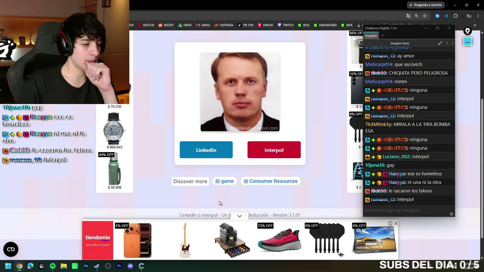This screenshot has width=484, height=272.
Task: Choose the LinkedIn answer button
Action: 206,150
